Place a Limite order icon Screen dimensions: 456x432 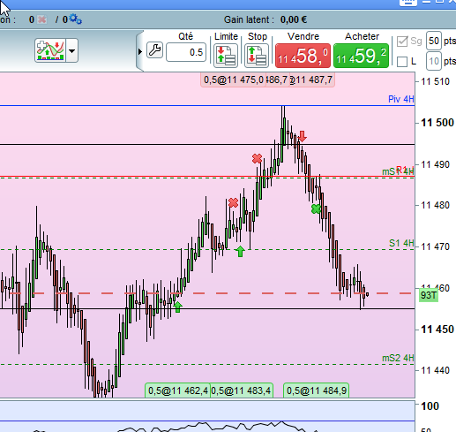(x=226, y=56)
